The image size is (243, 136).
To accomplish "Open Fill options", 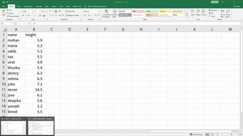I will [x=211, y=13].
